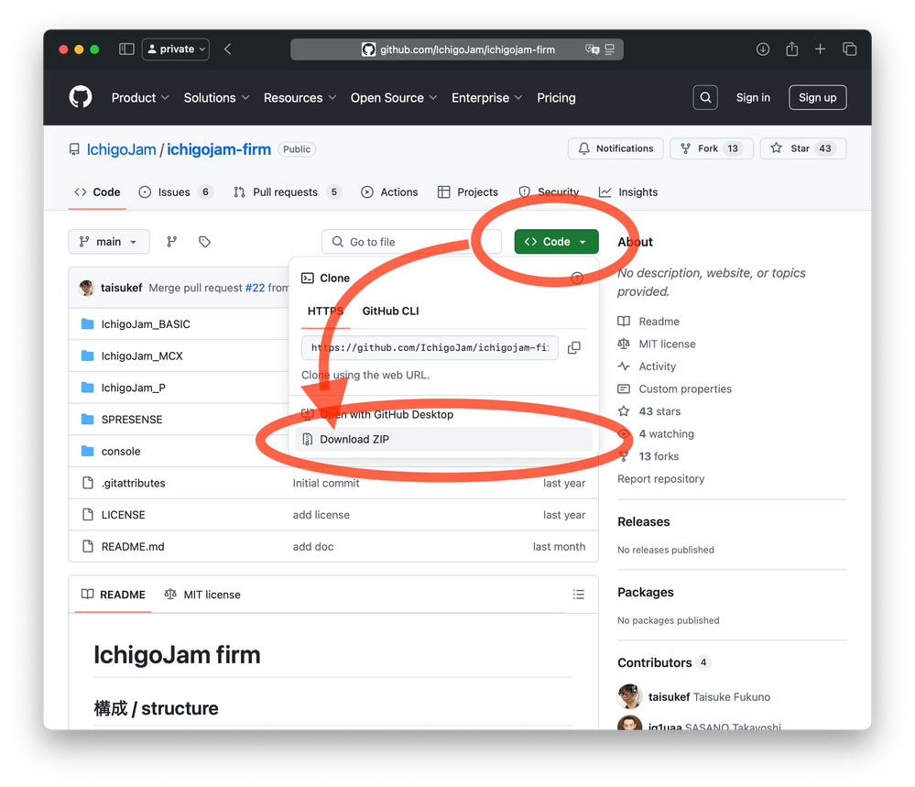Toggle the green Code dropdown button
This screenshot has width=915, height=787.
pyautogui.click(x=556, y=242)
